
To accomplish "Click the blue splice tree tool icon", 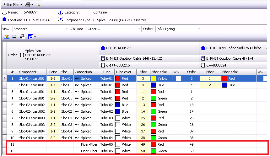I will (31, 37).
